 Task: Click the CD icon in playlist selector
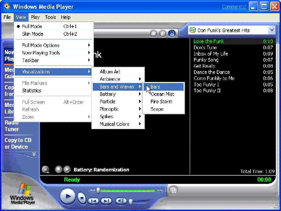pyautogui.click(x=193, y=30)
